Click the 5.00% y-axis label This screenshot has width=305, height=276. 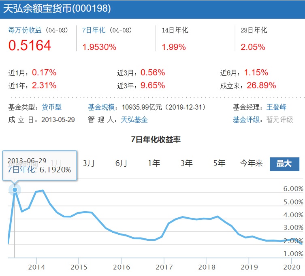tap(293, 202)
